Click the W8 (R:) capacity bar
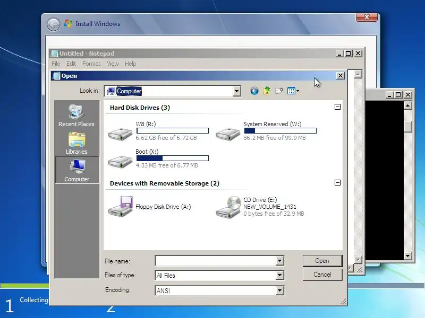 click(x=173, y=131)
